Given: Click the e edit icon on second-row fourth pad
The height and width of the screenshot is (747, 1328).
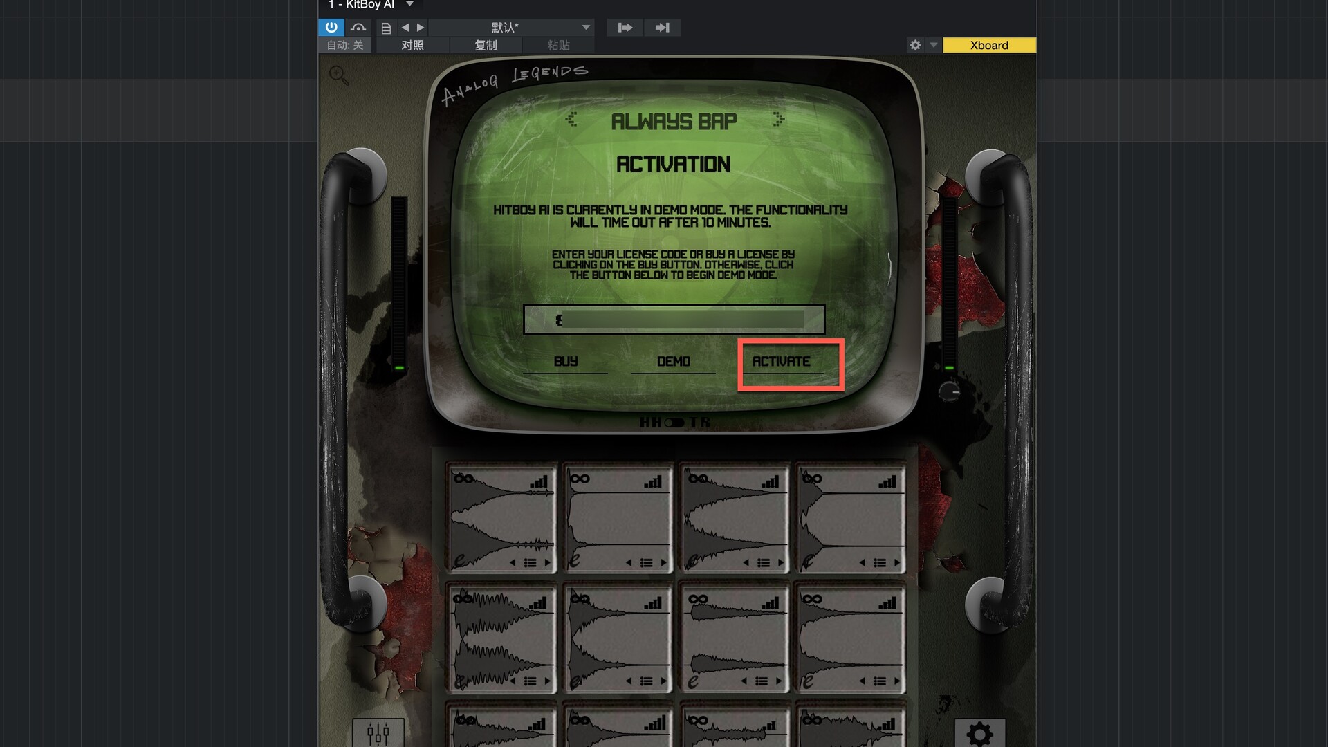Looking at the screenshot, I should [807, 682].
